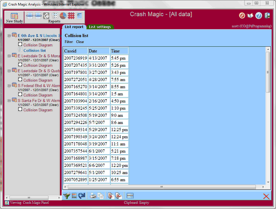Click the Date column header
Screen dimensions: 276x209
pyautogui.click(x=99, y=51)
